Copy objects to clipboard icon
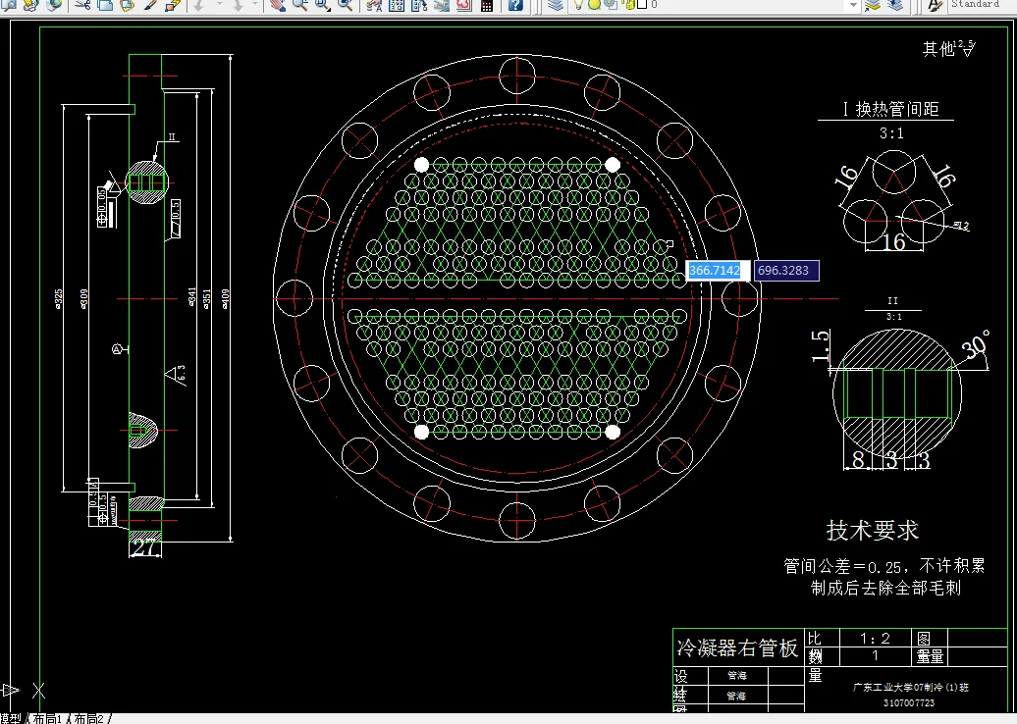 [105, 5]
